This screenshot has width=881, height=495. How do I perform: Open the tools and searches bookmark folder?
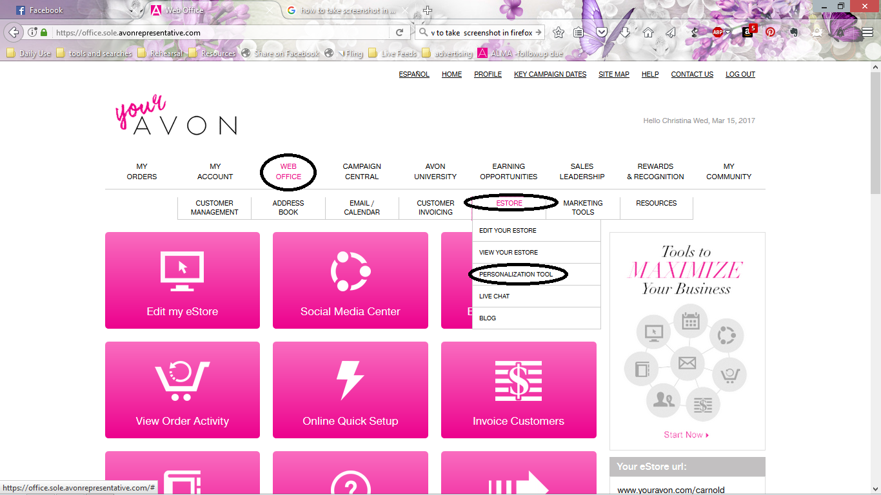click(x=94, y=53)
